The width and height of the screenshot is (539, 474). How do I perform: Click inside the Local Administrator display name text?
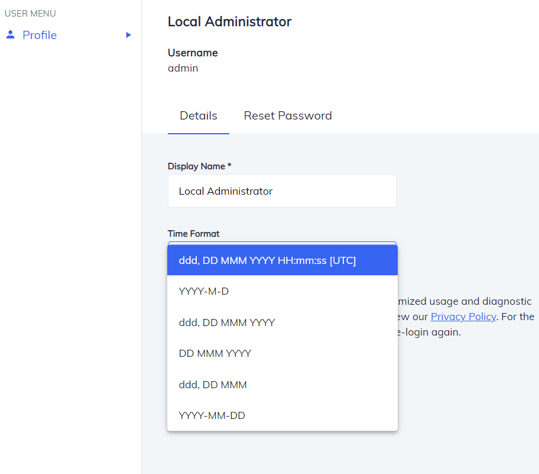pos(225,191)
